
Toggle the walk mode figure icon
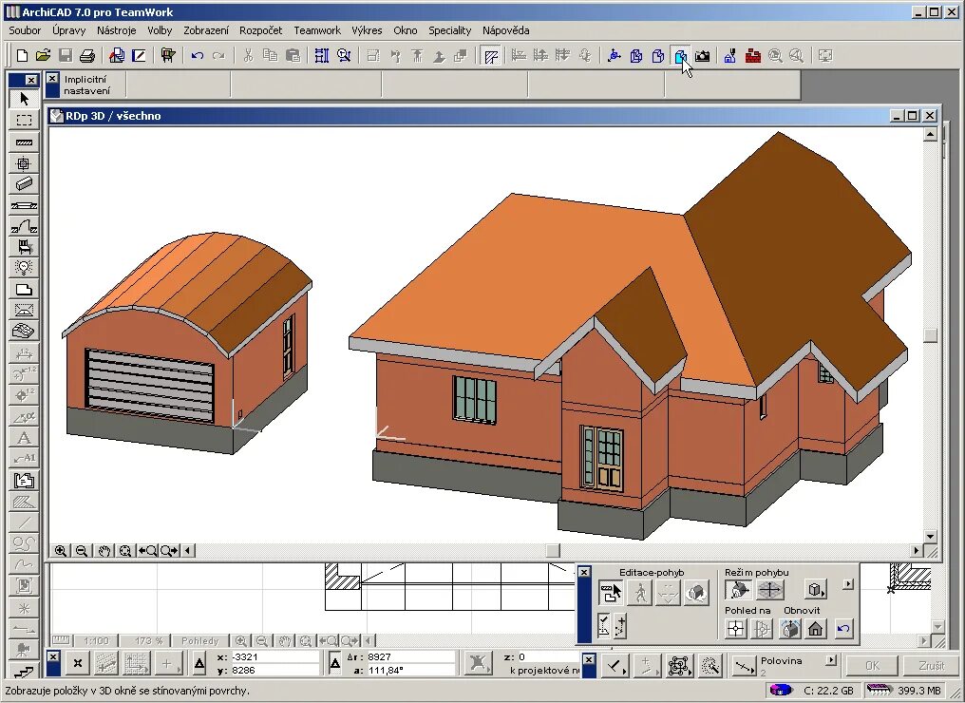(640, 593)
